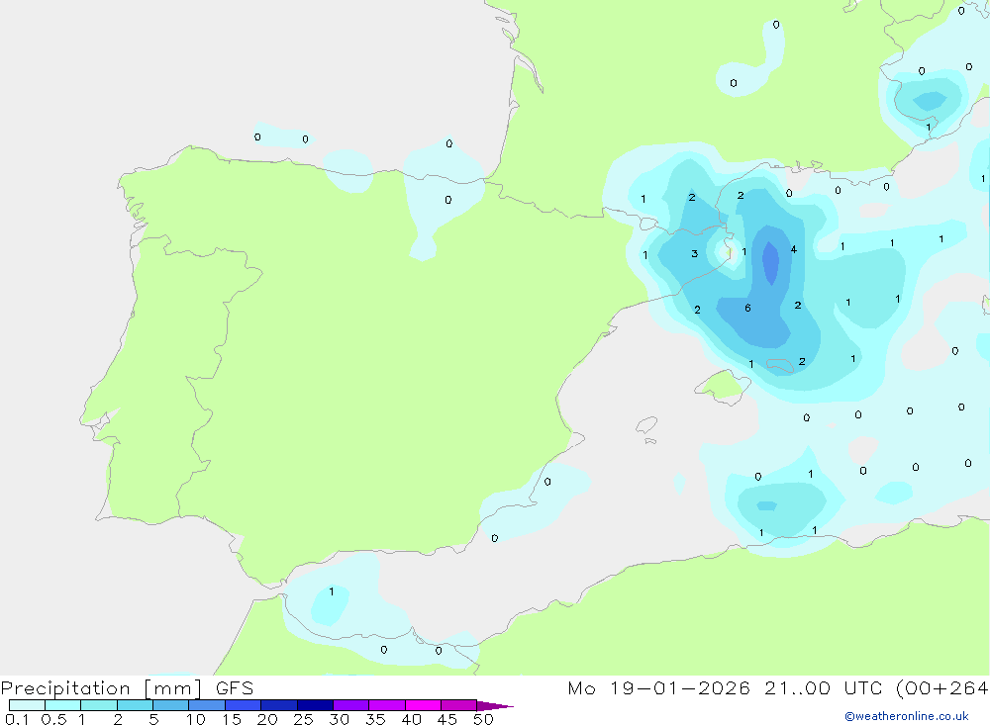The image size is (990, 725).
Task: Click the legend color swatch between 0.1 and 0.5
Action: 27,705
